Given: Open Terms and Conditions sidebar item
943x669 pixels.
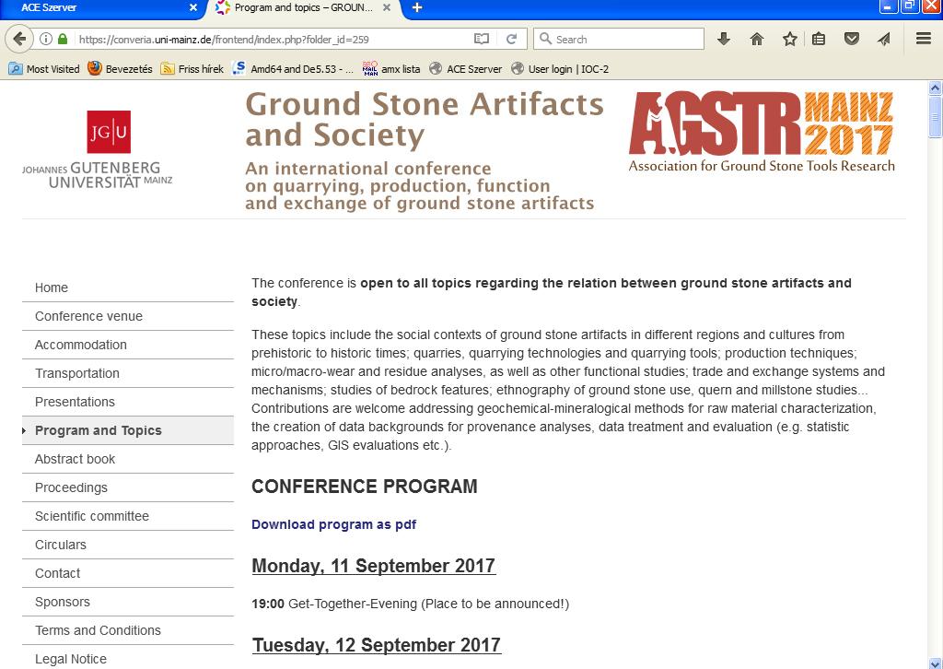Looking at the screenshot, I should (127, 630).
